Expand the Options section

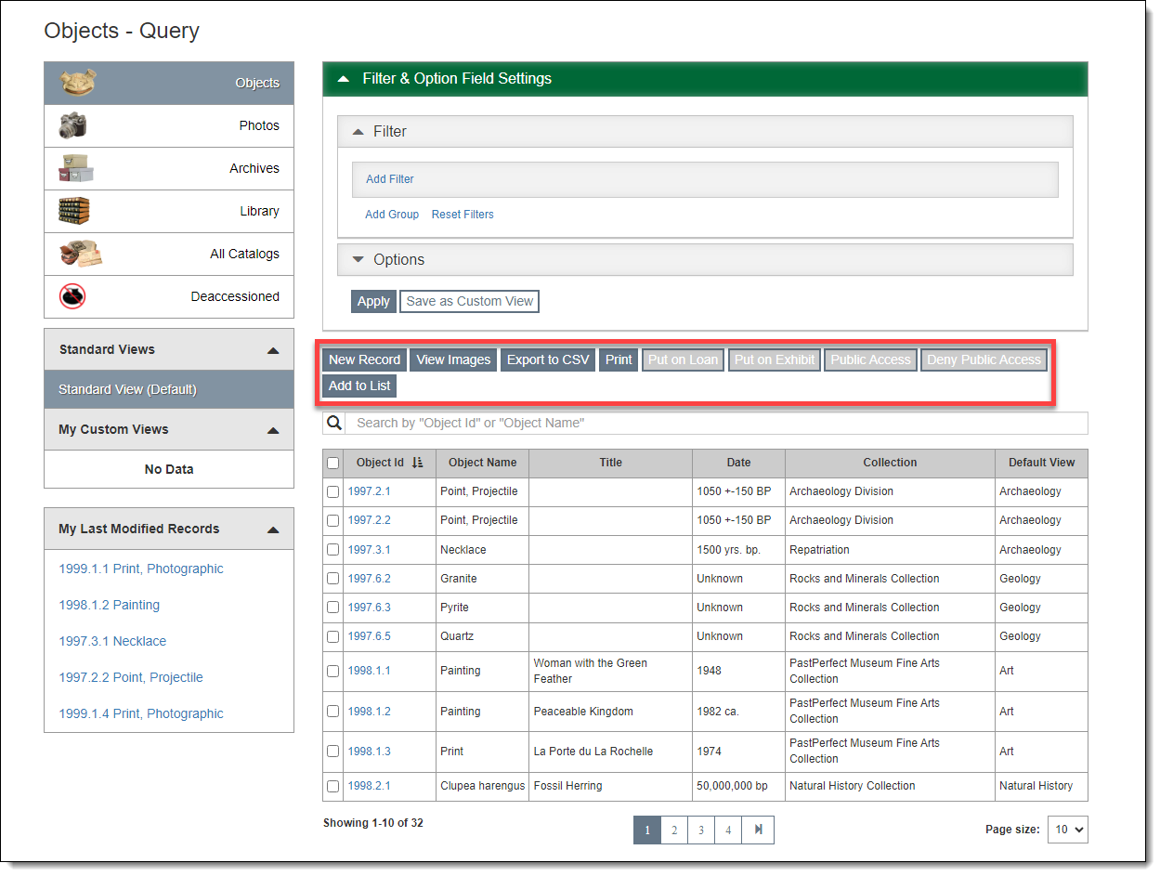705,260
